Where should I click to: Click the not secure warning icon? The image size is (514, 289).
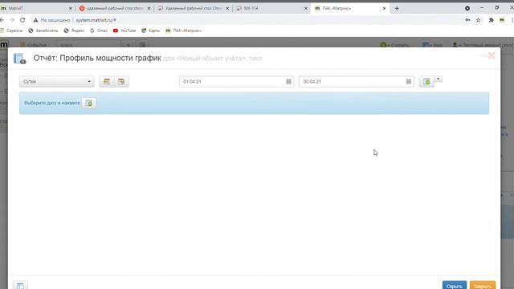click(35, 20)
